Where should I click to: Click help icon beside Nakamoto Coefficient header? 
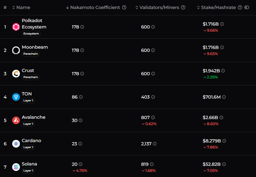124,8
